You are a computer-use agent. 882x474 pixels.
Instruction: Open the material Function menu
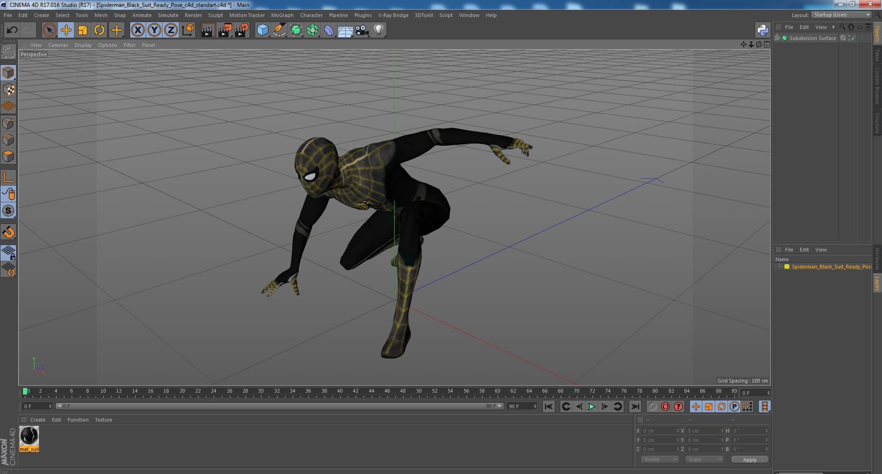pyautogui.click(x=78, y=420)
